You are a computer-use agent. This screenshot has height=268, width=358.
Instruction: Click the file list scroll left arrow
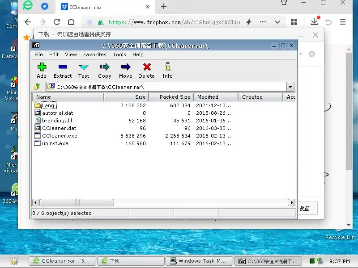point(36,202)
